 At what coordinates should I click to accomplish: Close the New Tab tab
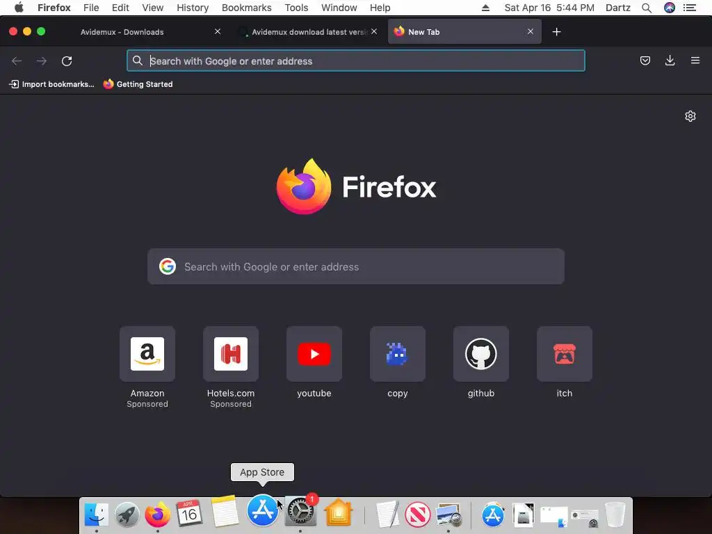pos(531,31)
